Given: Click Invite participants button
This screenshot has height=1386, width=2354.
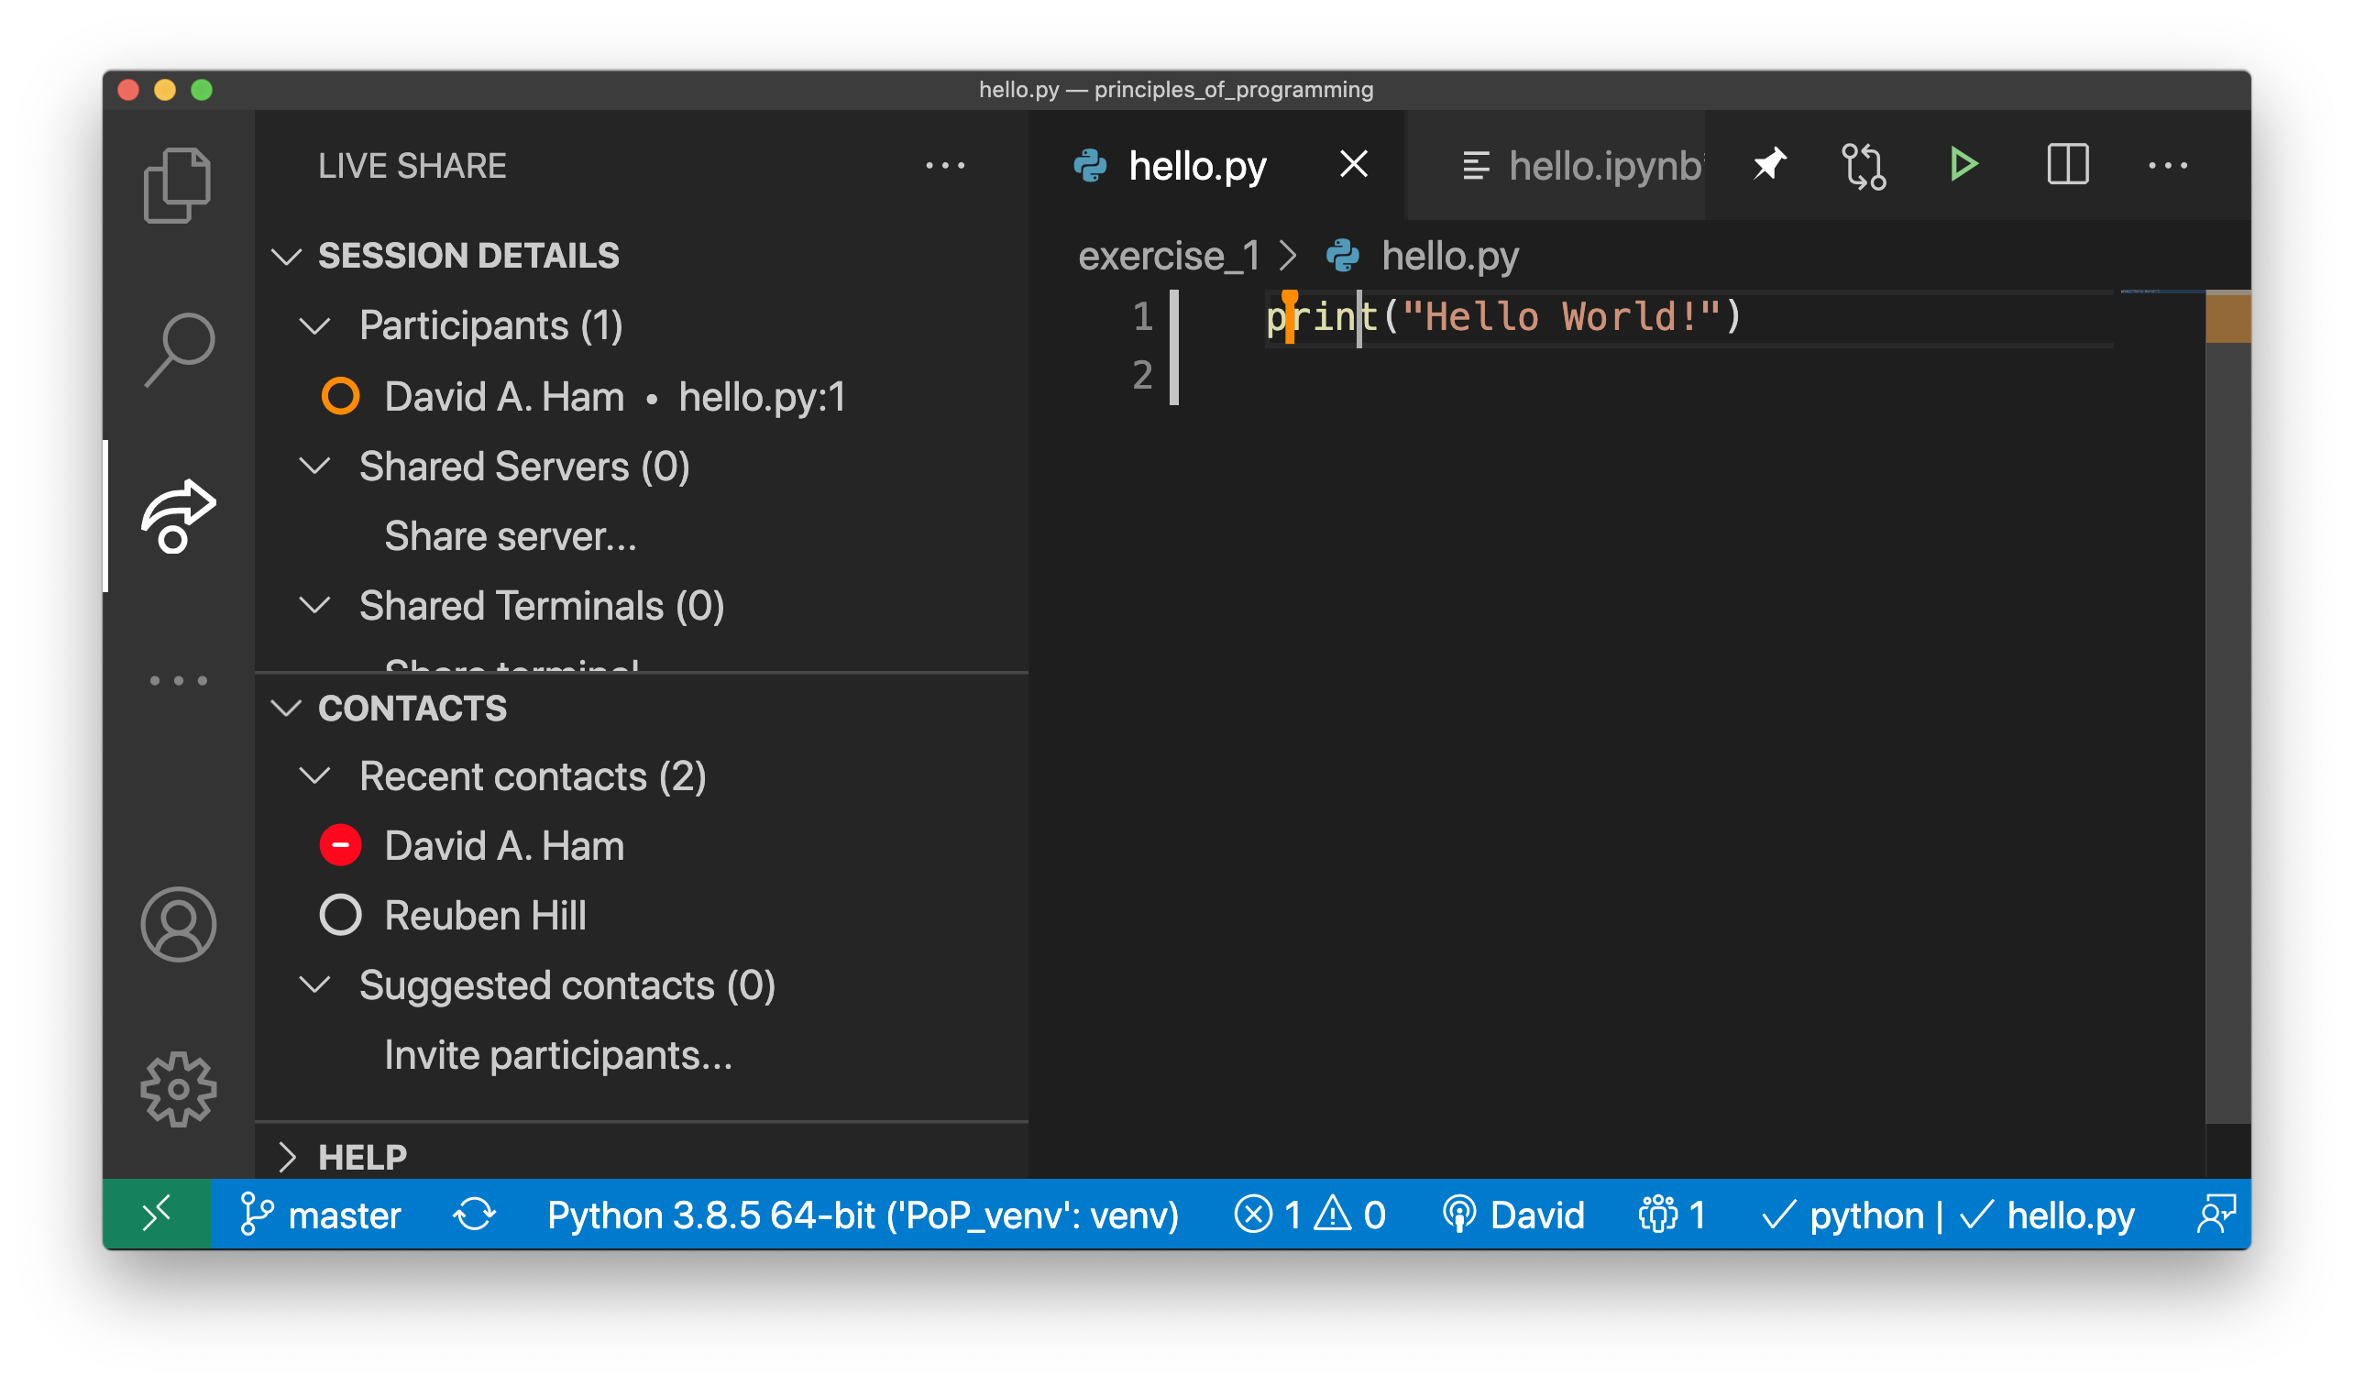Looking at the screenshot, I should click(559, 1056).
